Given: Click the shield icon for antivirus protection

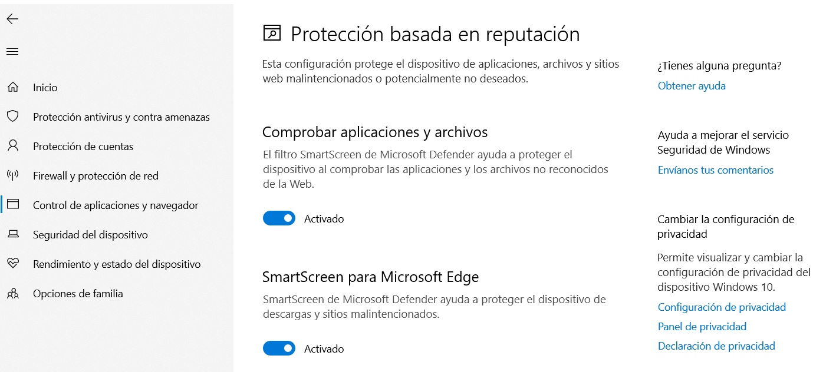Looking at the screenshot, I should (x=13, y=116).
